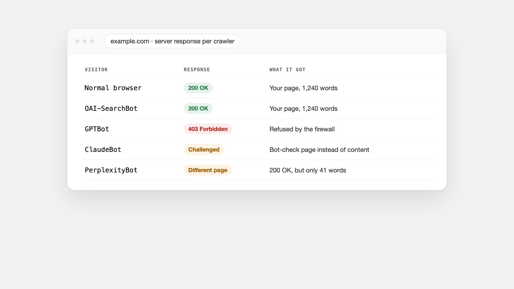Image resolution: width=514 pixels, height=289 pixels.
Task: Select the GPTBot visitor cell
Action: point(97,129)
